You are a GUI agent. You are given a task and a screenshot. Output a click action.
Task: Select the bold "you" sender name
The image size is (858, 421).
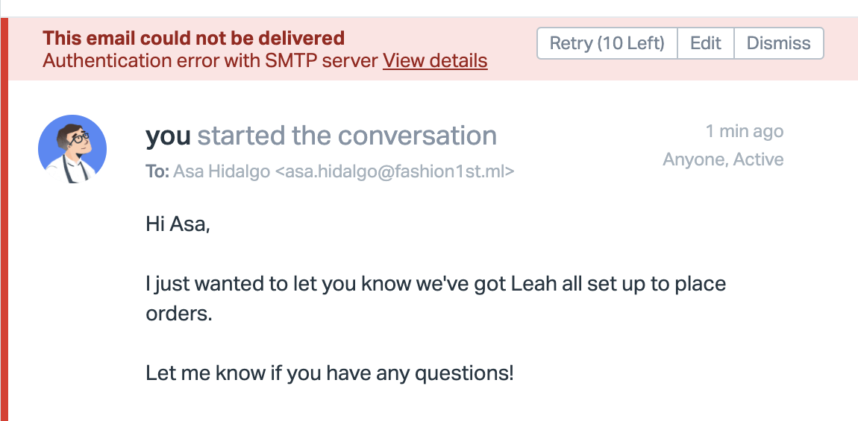[x=168, y=136]
